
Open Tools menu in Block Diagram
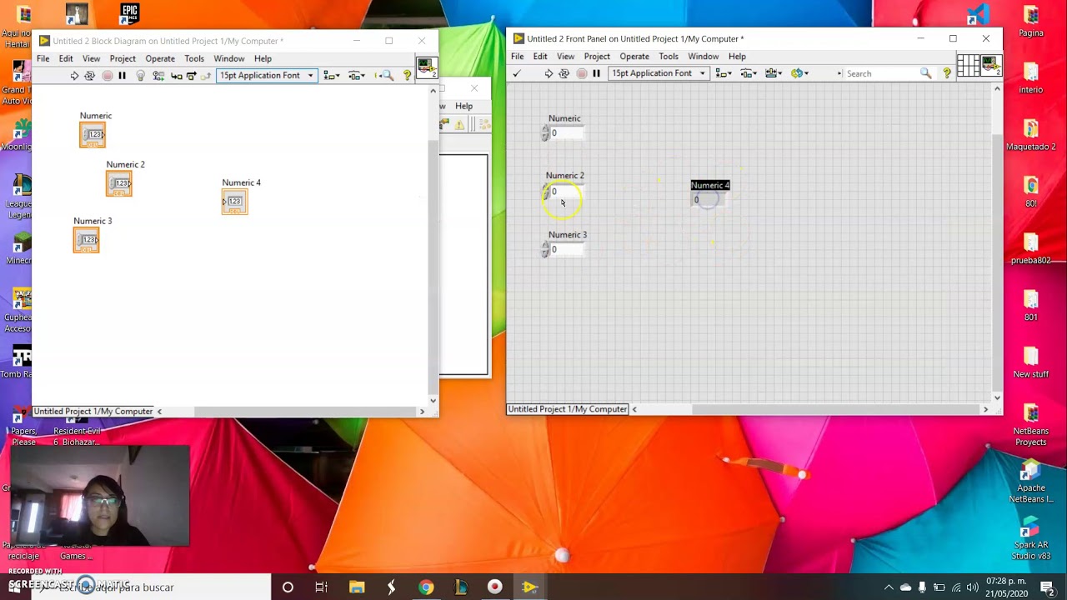pyautogui.click(x=194, y=59)
